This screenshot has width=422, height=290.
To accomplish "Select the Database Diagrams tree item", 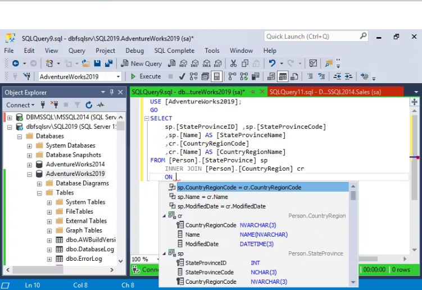I will pos(82,183).
